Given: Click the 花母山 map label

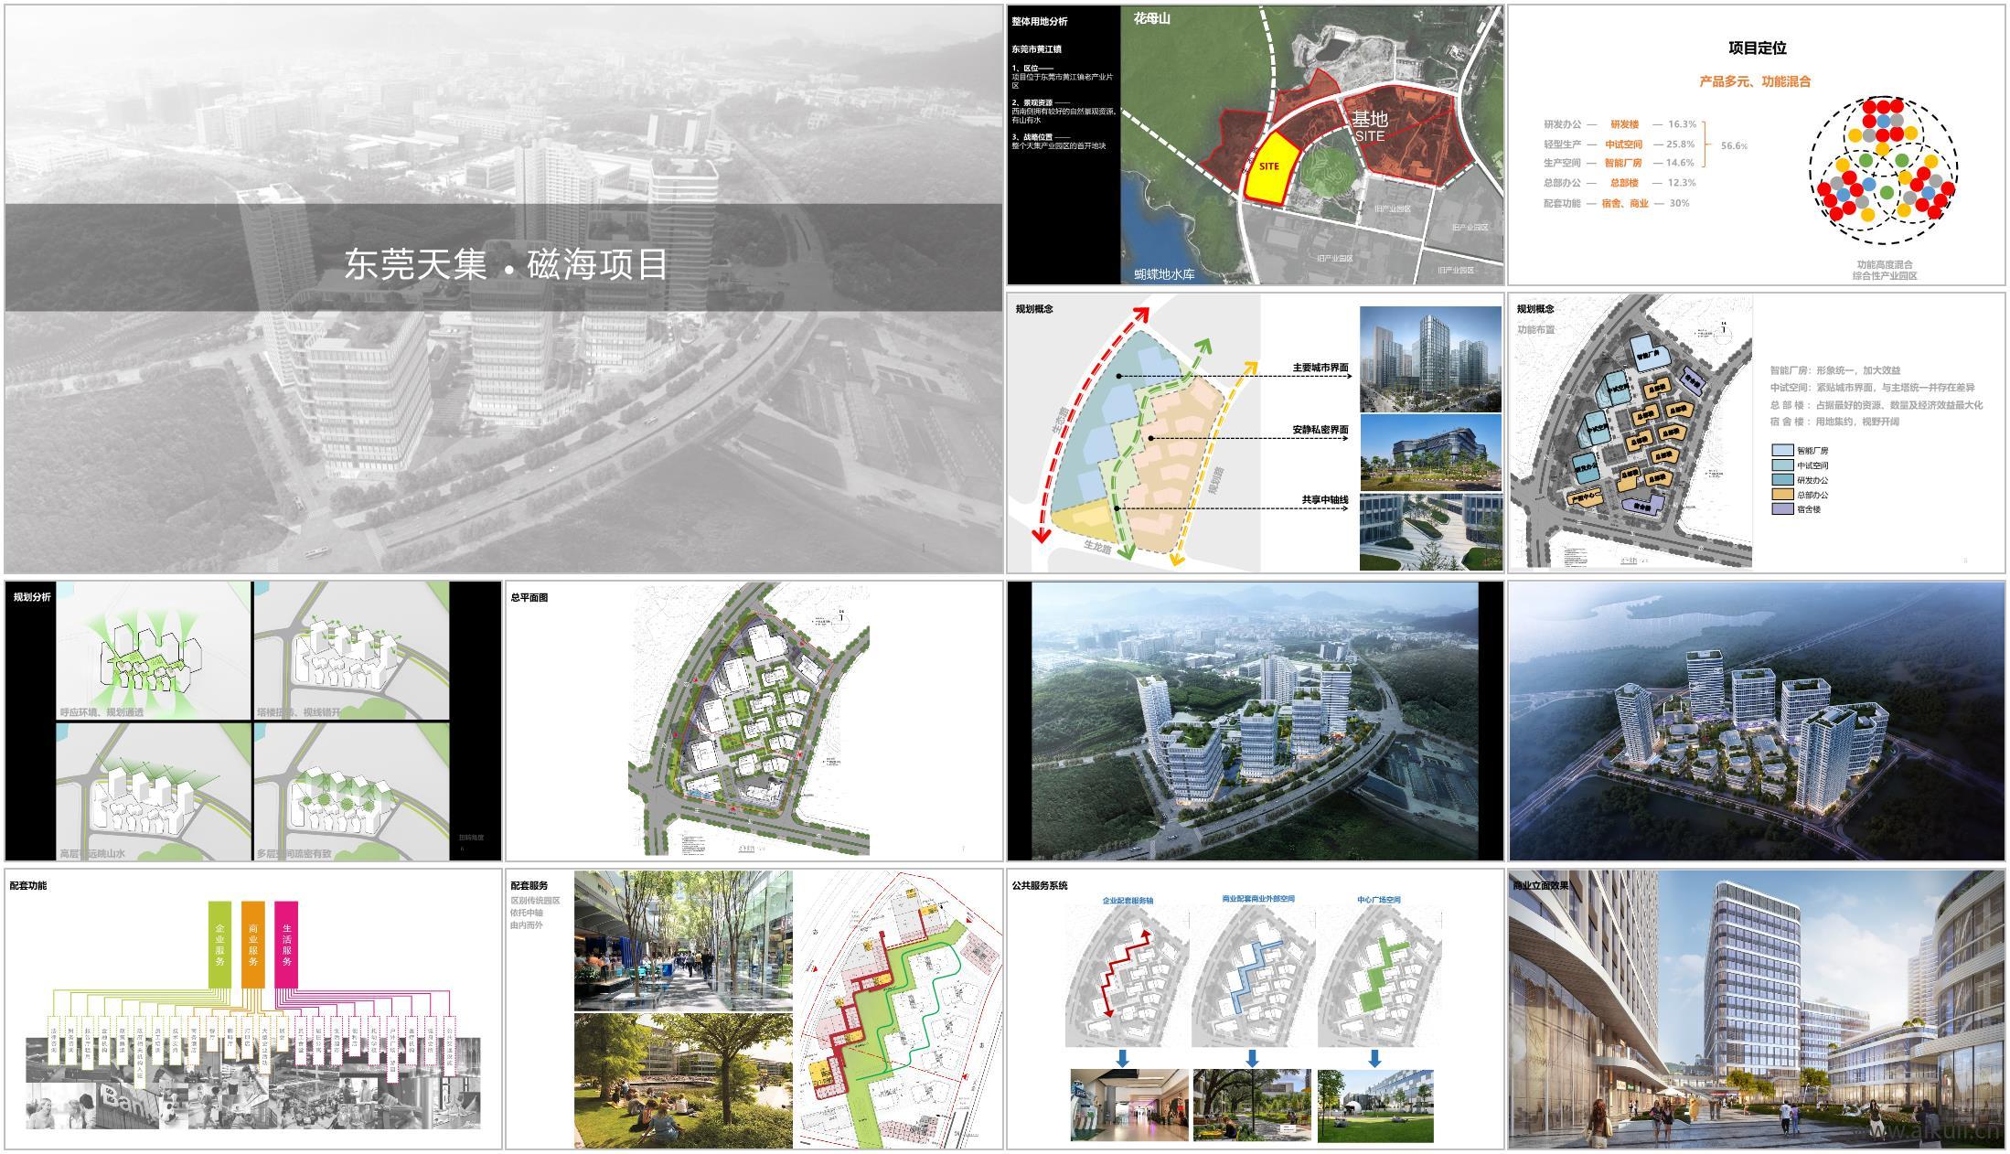Looking at the screenshot, I should click(x=1151, y=18).
